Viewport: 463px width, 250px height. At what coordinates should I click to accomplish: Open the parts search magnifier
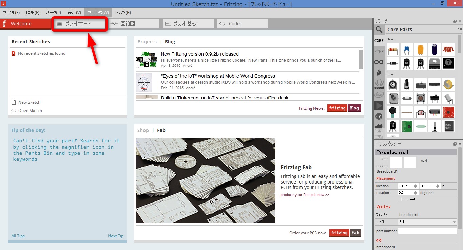pyautogui.click(x=379, y=30)
